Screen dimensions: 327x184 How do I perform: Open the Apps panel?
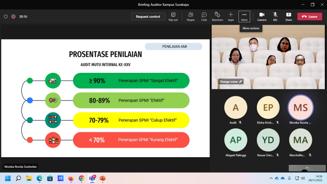pyautogui.click(x=231, y=16)
